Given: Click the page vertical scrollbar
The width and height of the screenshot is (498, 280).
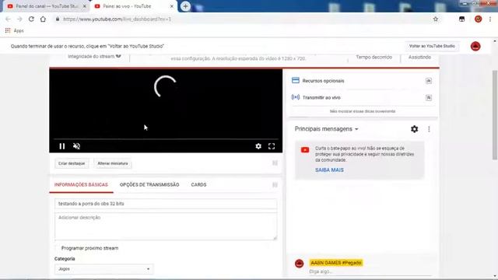Looking at the screenshot, I should pos(495,115).
